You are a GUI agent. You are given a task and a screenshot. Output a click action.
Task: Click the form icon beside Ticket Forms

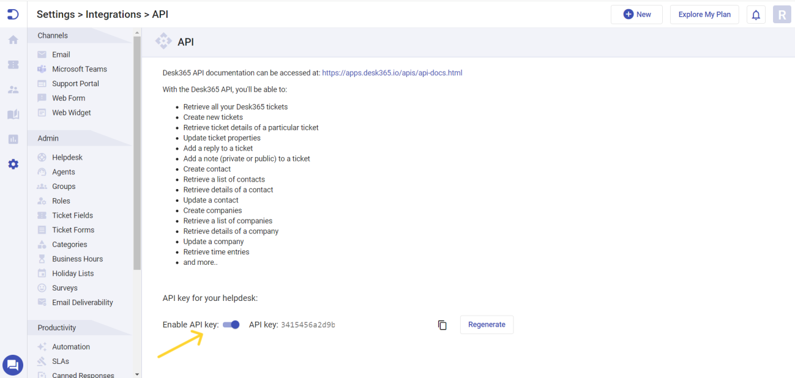click(x=42, y=230)
